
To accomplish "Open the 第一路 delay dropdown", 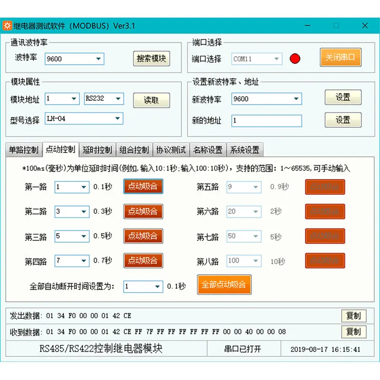I will coord(72,187).
